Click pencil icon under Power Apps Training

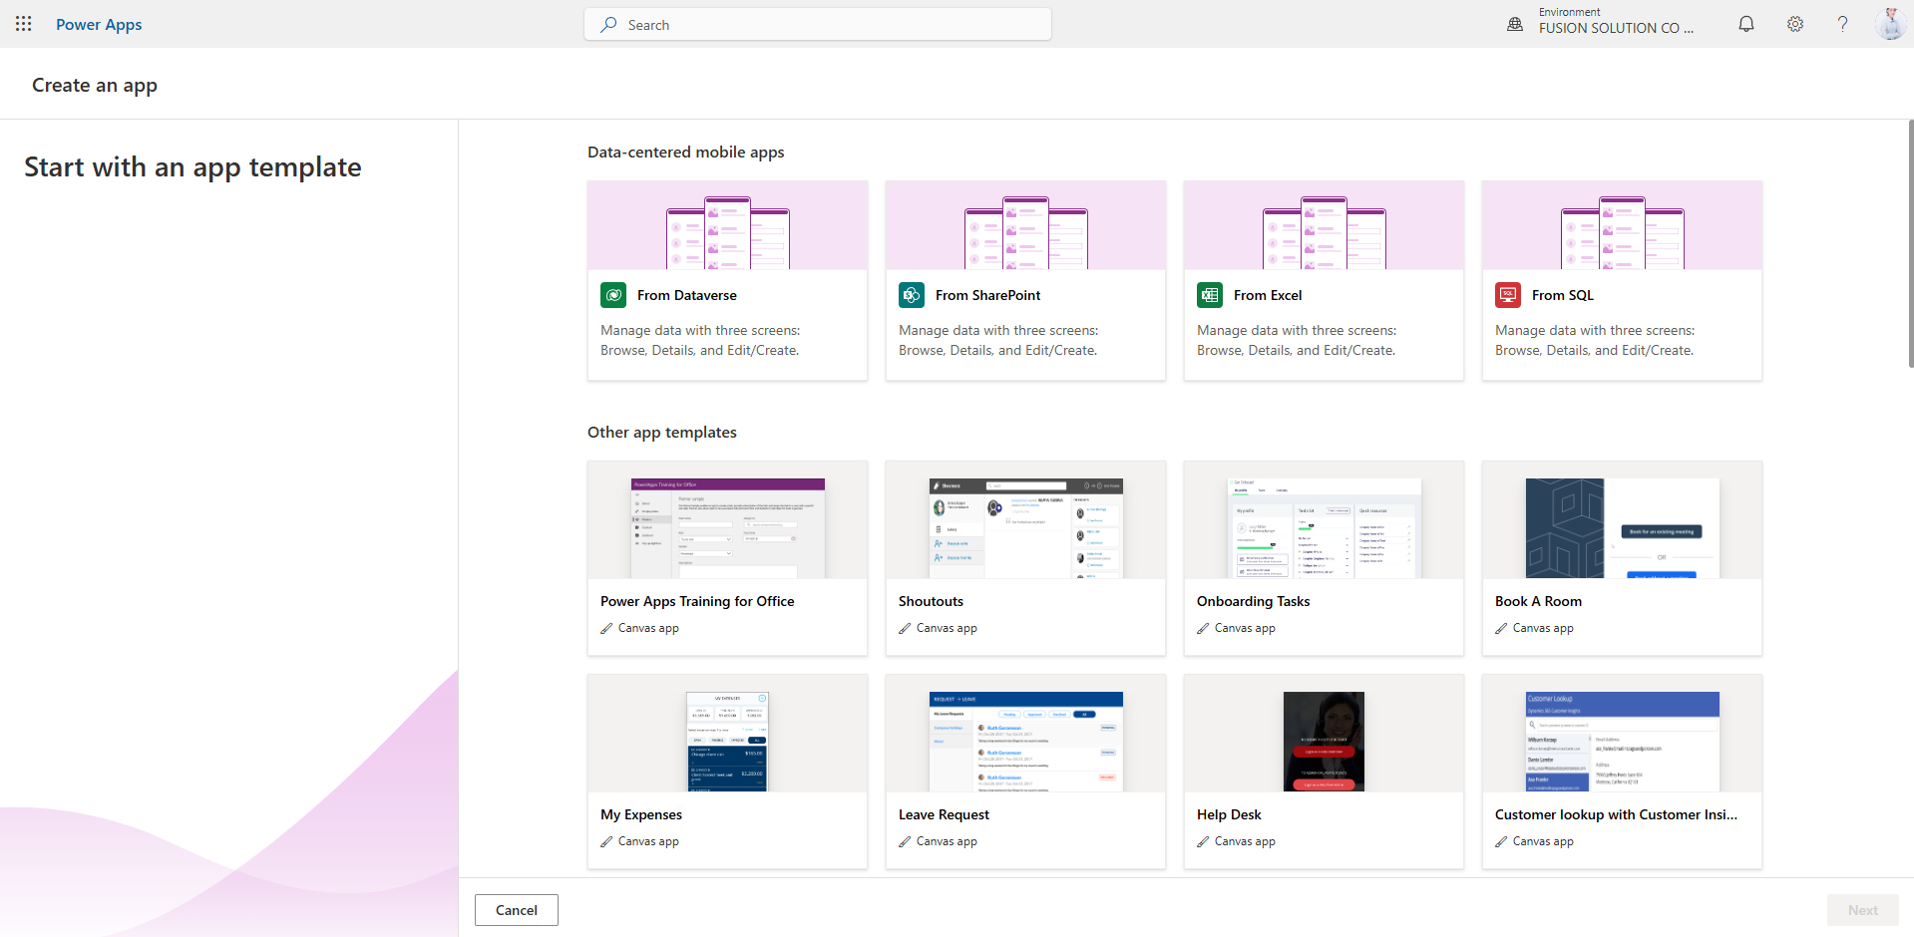pos(606,628)
